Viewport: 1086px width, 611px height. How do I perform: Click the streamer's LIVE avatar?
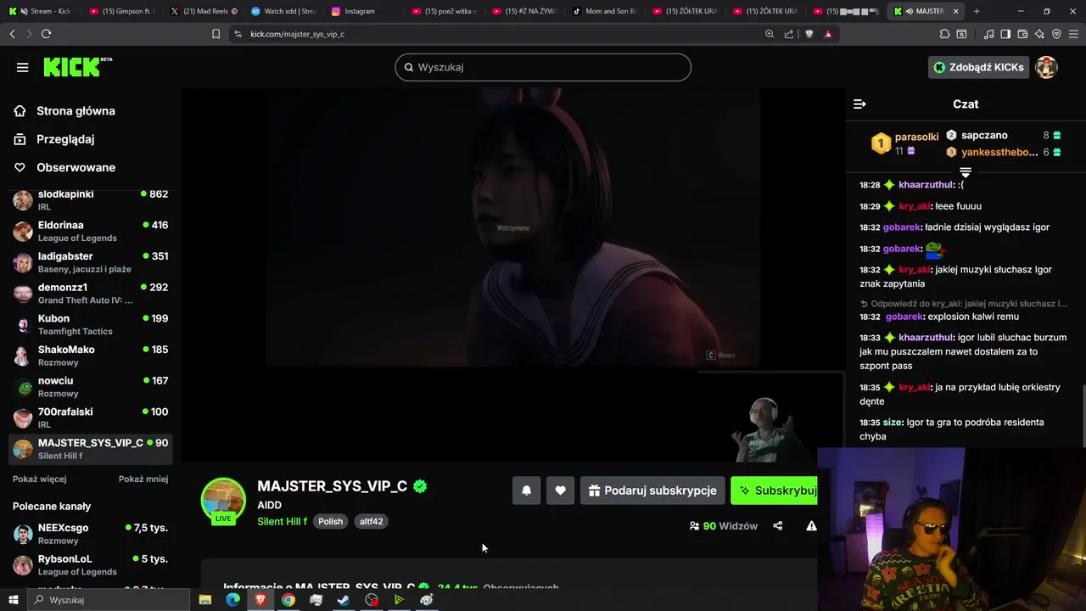(223, 501)
